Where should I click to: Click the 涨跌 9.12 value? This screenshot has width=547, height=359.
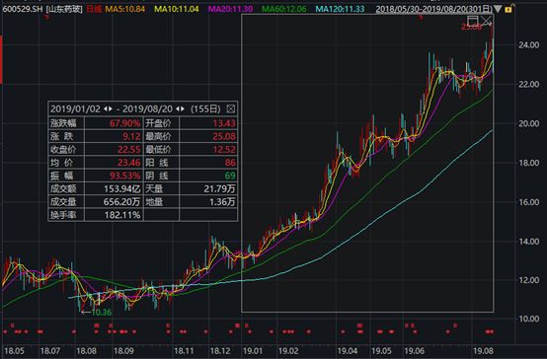pos(131,136)
